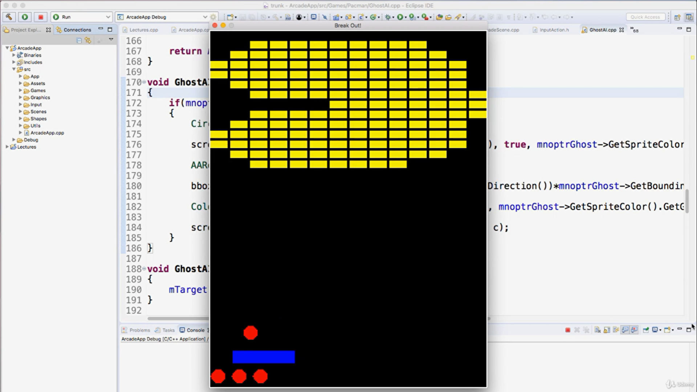Screen dimensions: 697x392
Task: Open the InputAction.h editor tab
Action: tap(551, 30)
